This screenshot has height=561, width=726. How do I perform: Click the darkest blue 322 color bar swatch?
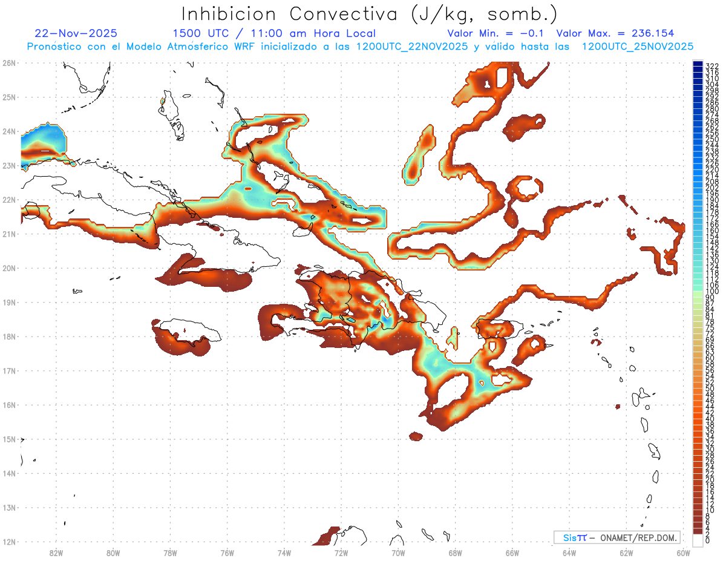(698, 64)
